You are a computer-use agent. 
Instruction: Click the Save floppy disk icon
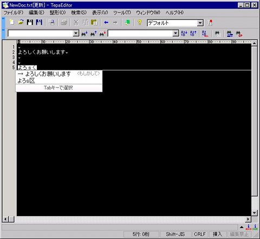pyautogui.click(x=30, y=22)
